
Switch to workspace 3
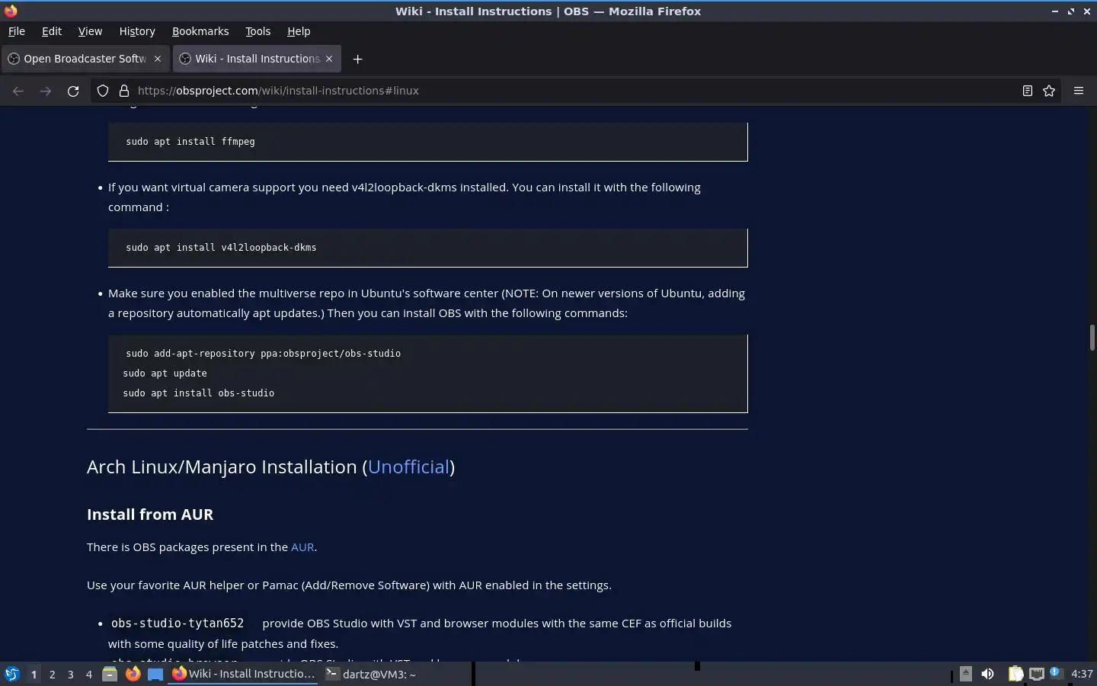(70, 674)
